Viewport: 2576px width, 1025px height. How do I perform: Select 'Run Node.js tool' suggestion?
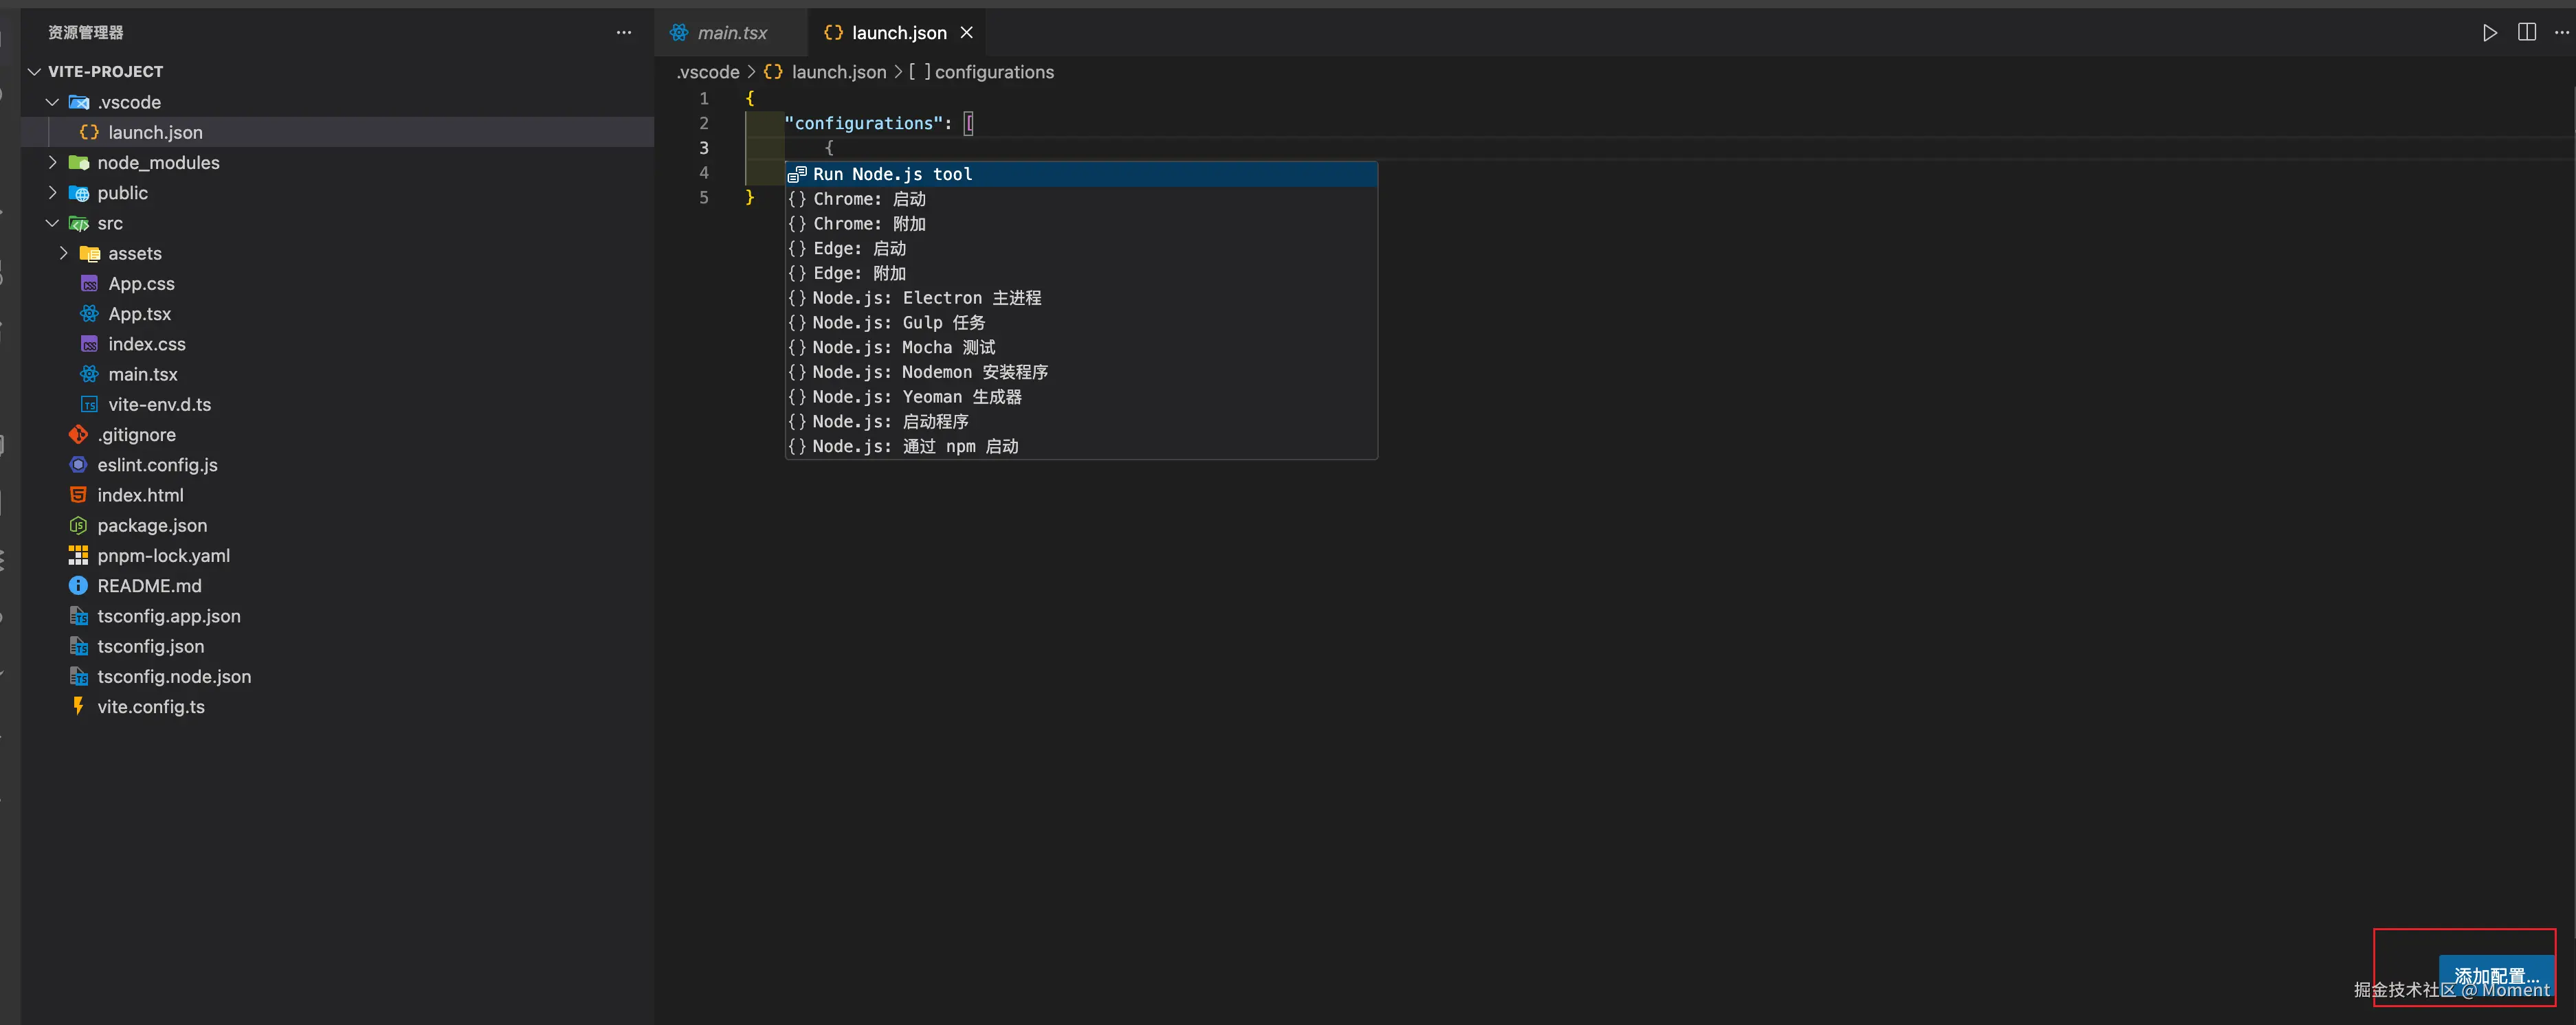892,174
